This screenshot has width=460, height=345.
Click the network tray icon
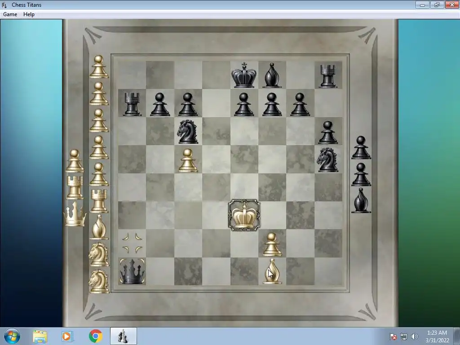[404, 336]
